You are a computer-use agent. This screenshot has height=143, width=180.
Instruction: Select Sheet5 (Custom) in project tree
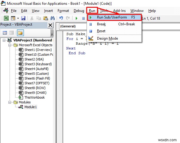pyautogui.click(x=37, y=74)
